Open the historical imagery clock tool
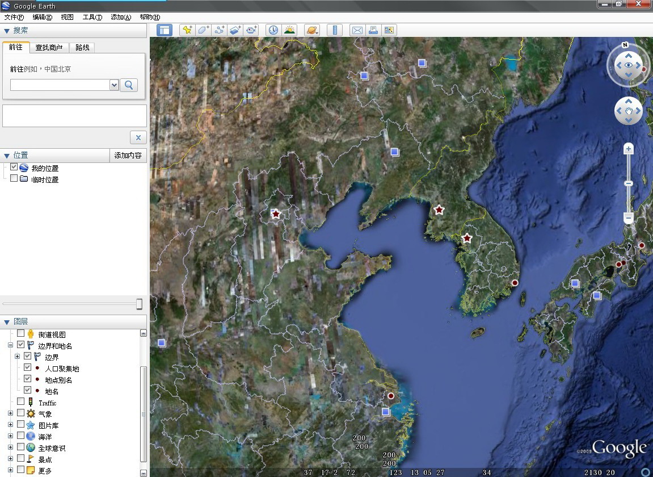 point(273,30)
